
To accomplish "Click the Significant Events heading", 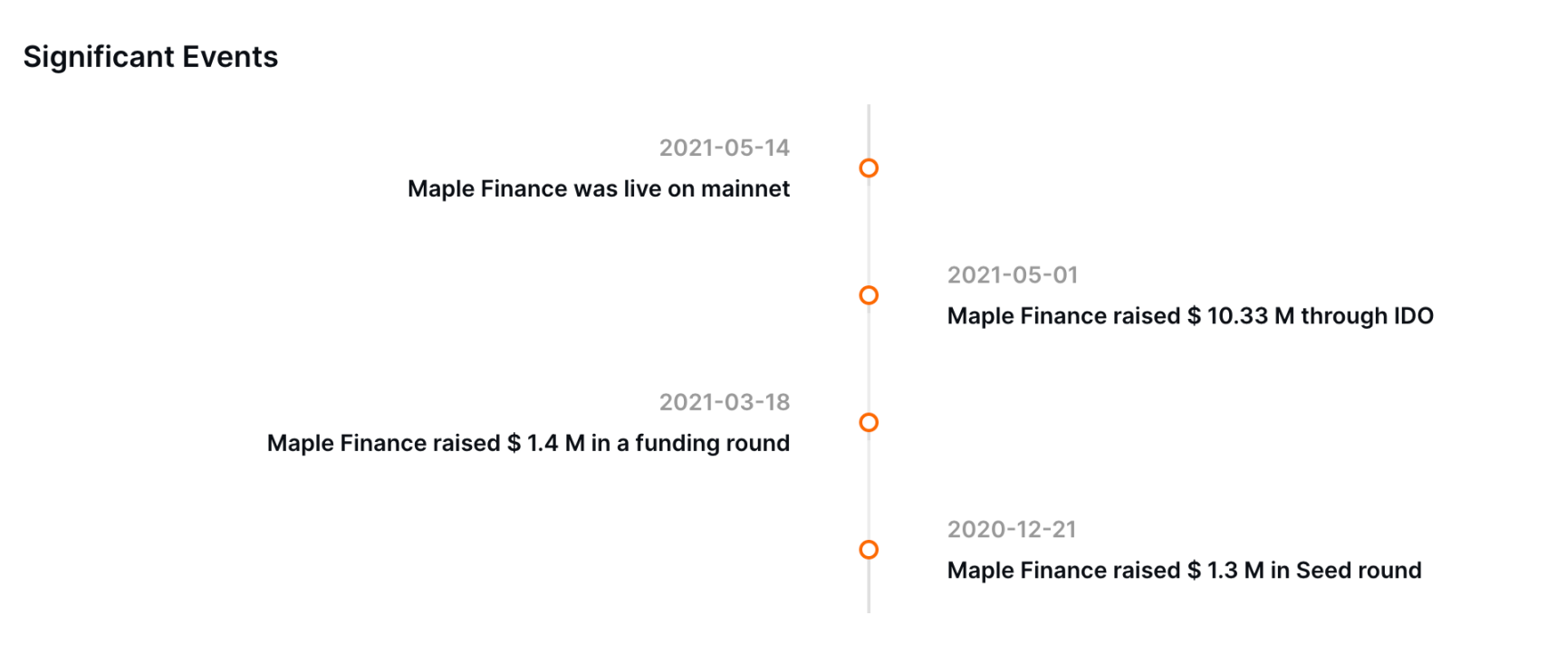I will coord(150,57).
